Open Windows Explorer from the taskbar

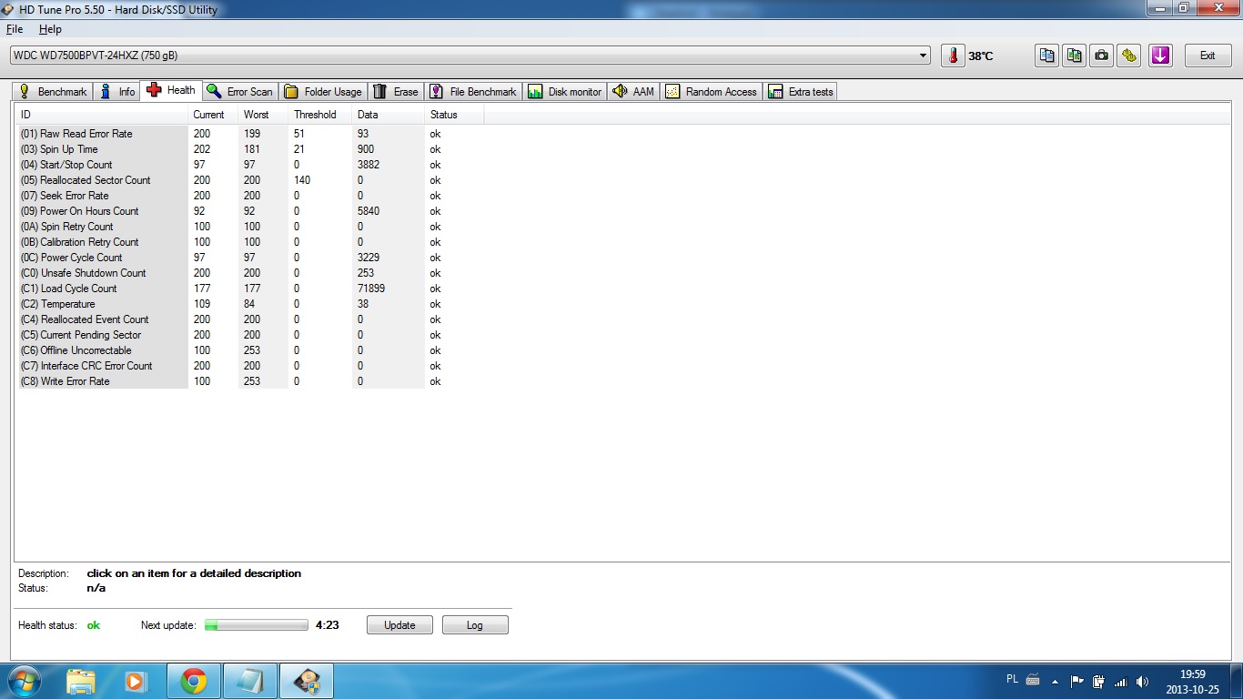click(x=81, y=681)
